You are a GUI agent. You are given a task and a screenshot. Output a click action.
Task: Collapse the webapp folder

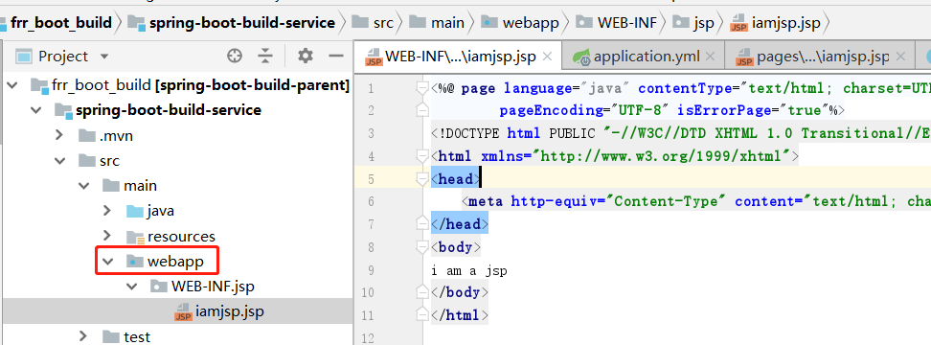pyautogui.click(x=107, y=262)
